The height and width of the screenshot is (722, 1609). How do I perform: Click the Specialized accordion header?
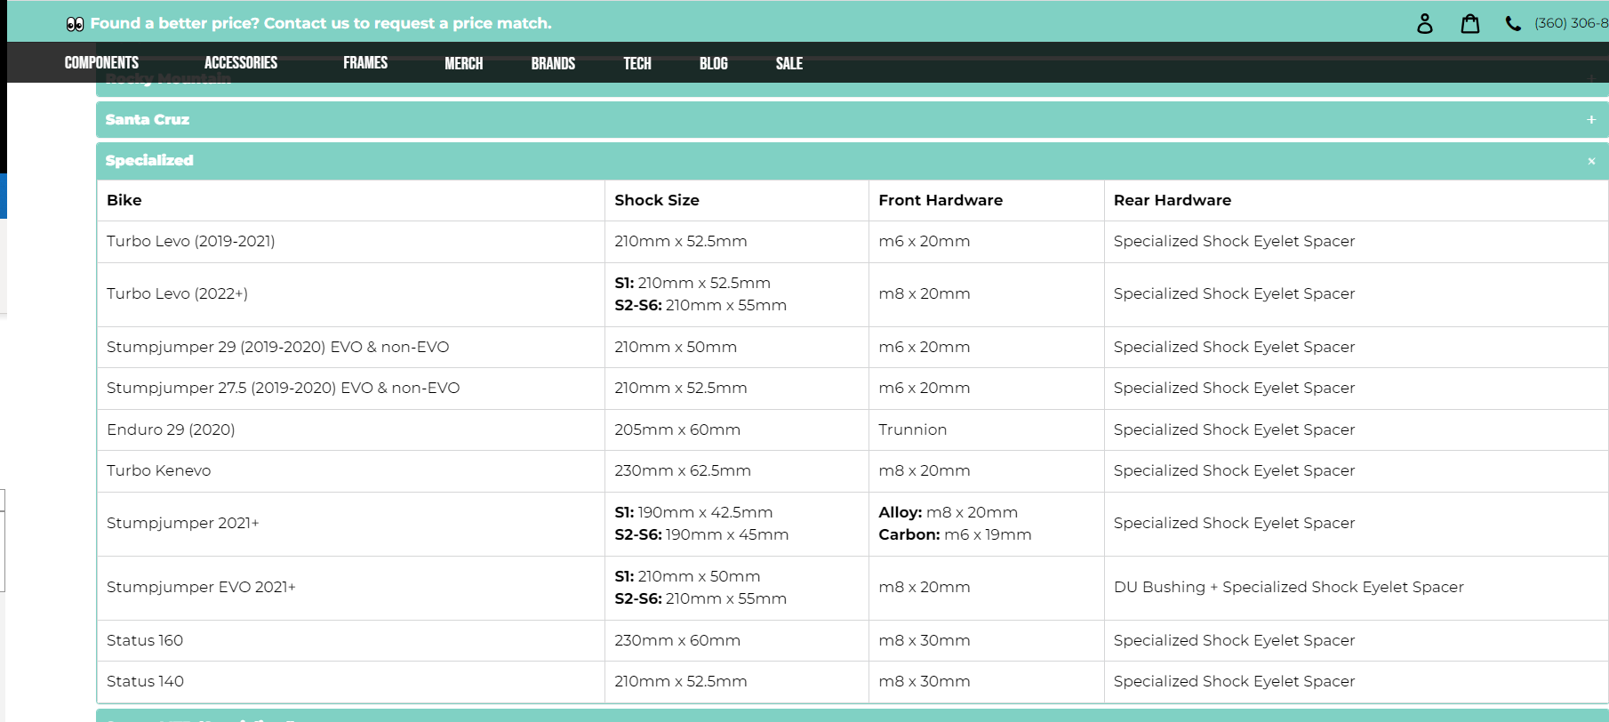coord(852,161)
